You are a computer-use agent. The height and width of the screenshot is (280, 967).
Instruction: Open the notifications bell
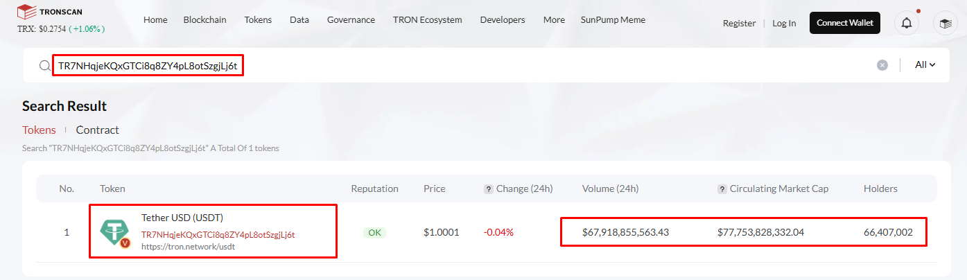[x=907, y=23]
